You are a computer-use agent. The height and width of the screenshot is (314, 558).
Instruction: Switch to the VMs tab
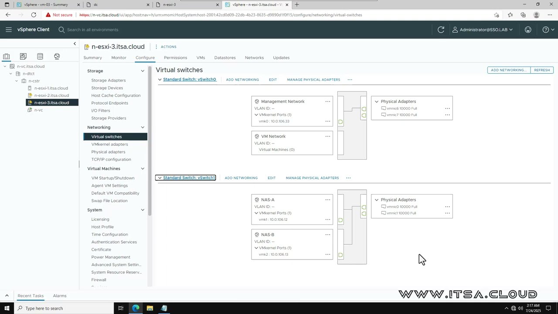pos(201,58)
